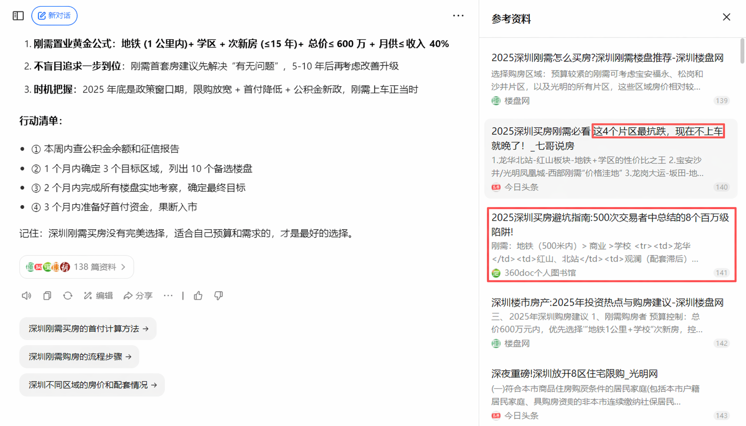Click the 360doc个人图书馆 source label
The height and width of the screenshot is (426, 746).
(540, 273)
